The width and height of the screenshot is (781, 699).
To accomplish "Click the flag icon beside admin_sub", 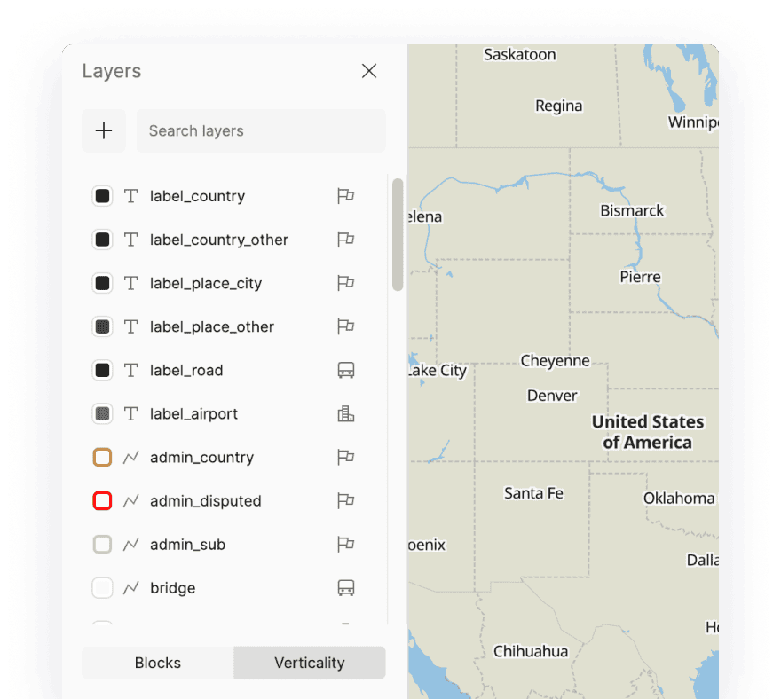I will pyautogui.click(x=345, y=544).
